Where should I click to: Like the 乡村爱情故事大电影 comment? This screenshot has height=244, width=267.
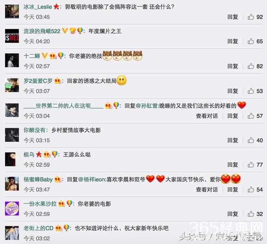(251, 140)
